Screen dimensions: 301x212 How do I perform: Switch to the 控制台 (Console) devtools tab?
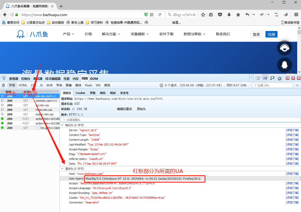coord(26,79)
